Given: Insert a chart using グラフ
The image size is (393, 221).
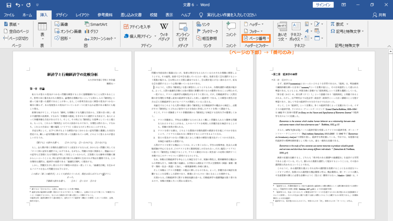Looking at the screenshot, I should point(91,31).
